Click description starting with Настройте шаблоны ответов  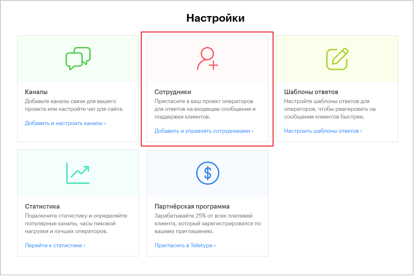coord(330,109)
